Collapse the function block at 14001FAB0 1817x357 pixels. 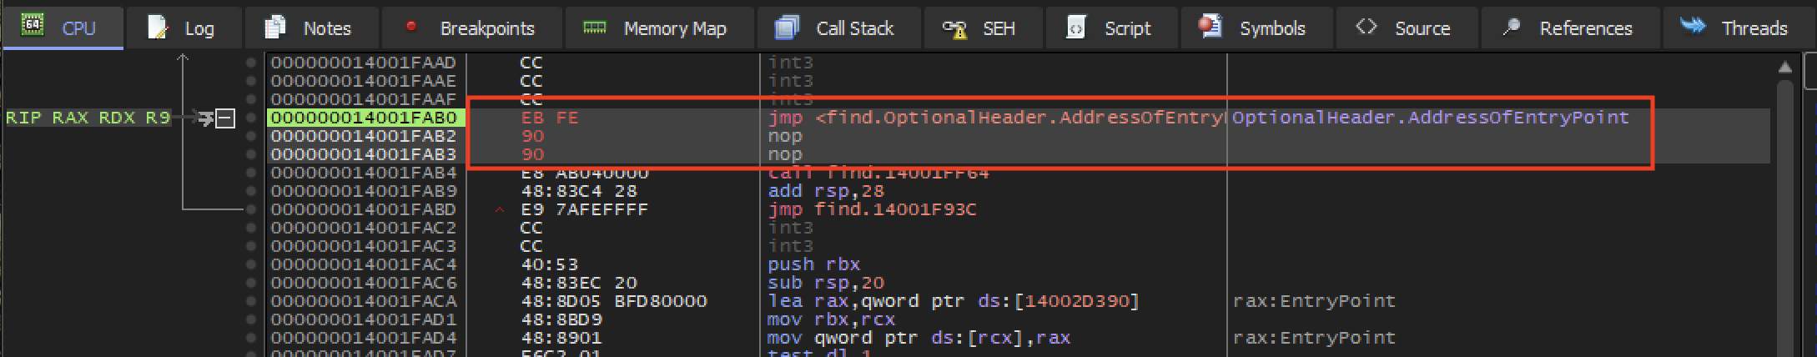[x=225, y=118]
